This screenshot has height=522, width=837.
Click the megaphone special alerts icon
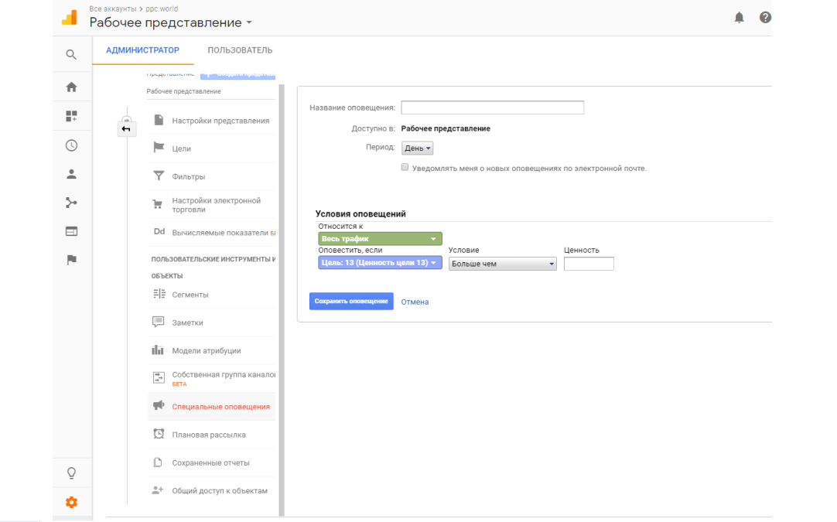[159, 406]
